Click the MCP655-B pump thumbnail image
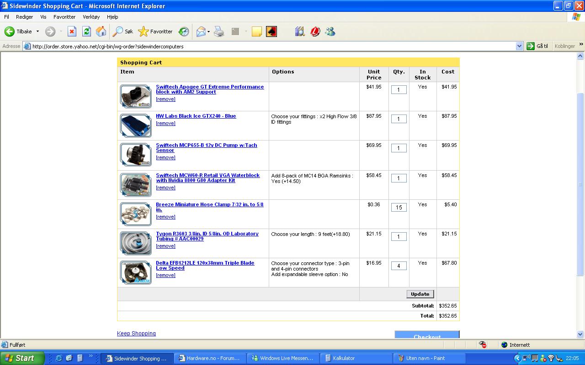This screenshot has width=585, height=365. click(x=136, y=155)
